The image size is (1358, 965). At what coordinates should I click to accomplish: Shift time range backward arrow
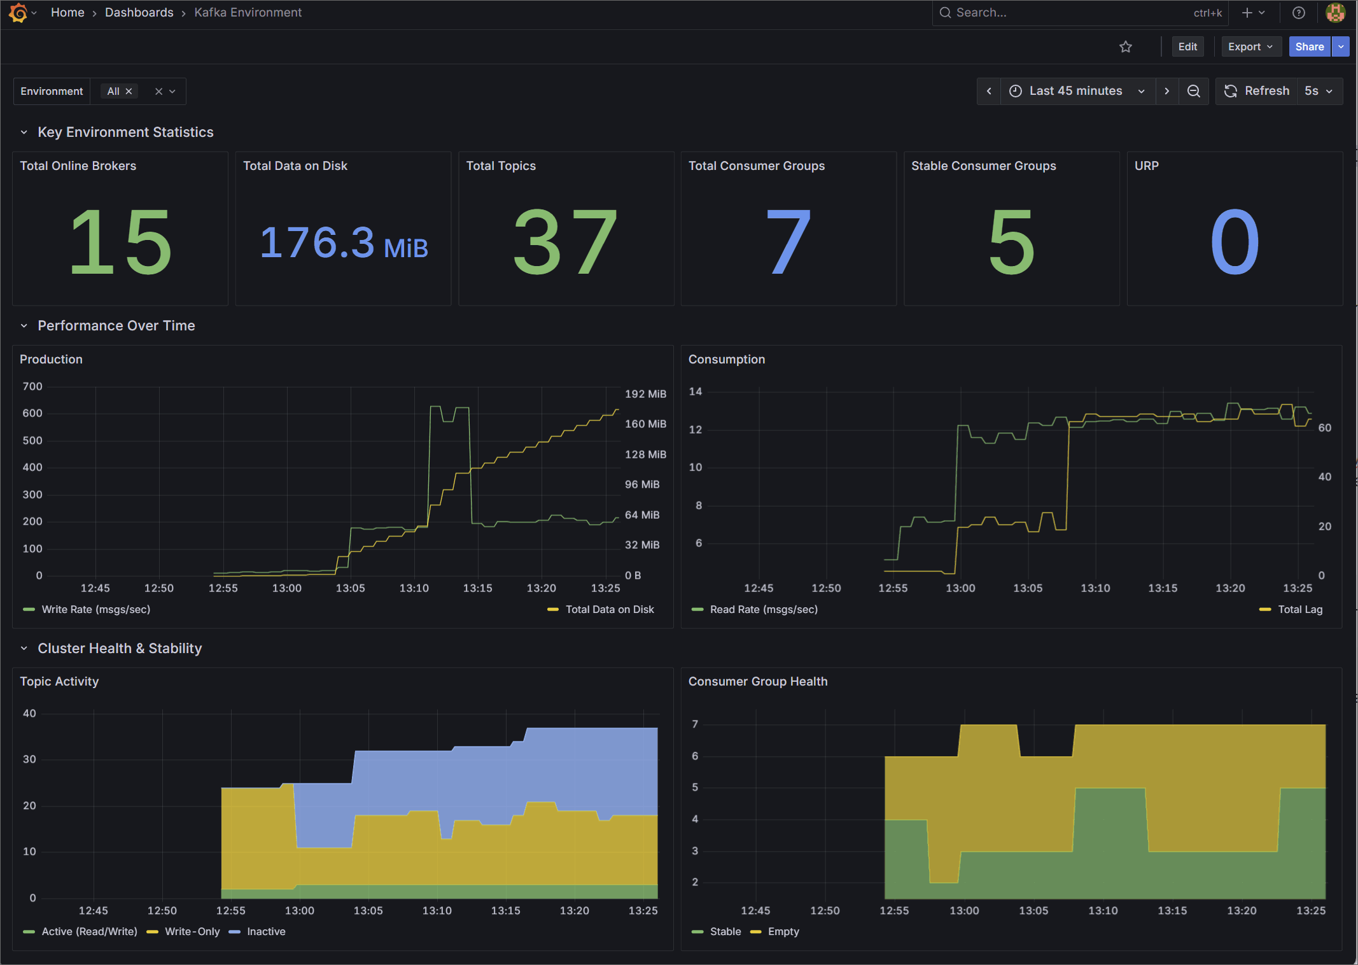pyautogui.click(x=989, y=91)
